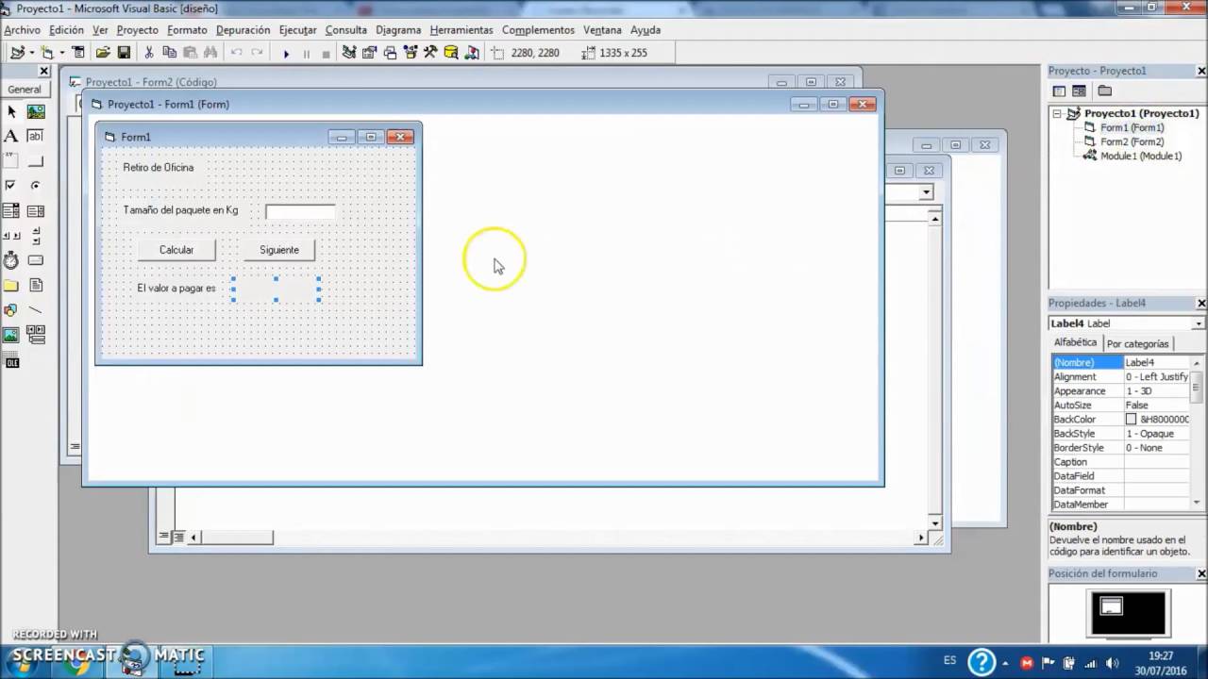Select the ListBox control tool
The image size is (1208, 679).
36,211
